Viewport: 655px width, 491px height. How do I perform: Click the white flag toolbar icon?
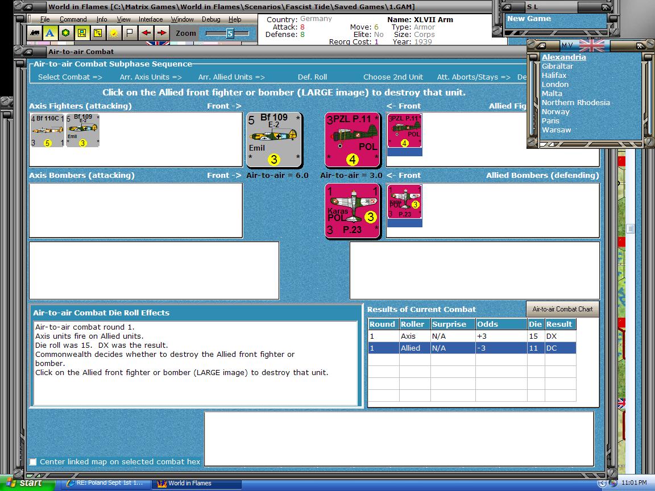[x=130, y=33]
